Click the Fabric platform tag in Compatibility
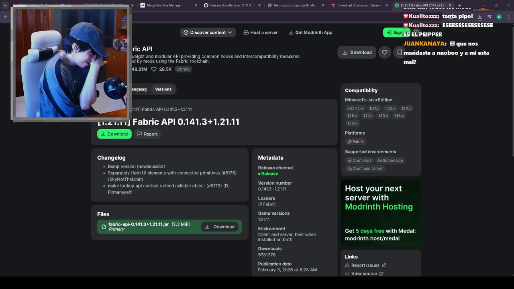The image size is (514, 289). click(355, 142)
